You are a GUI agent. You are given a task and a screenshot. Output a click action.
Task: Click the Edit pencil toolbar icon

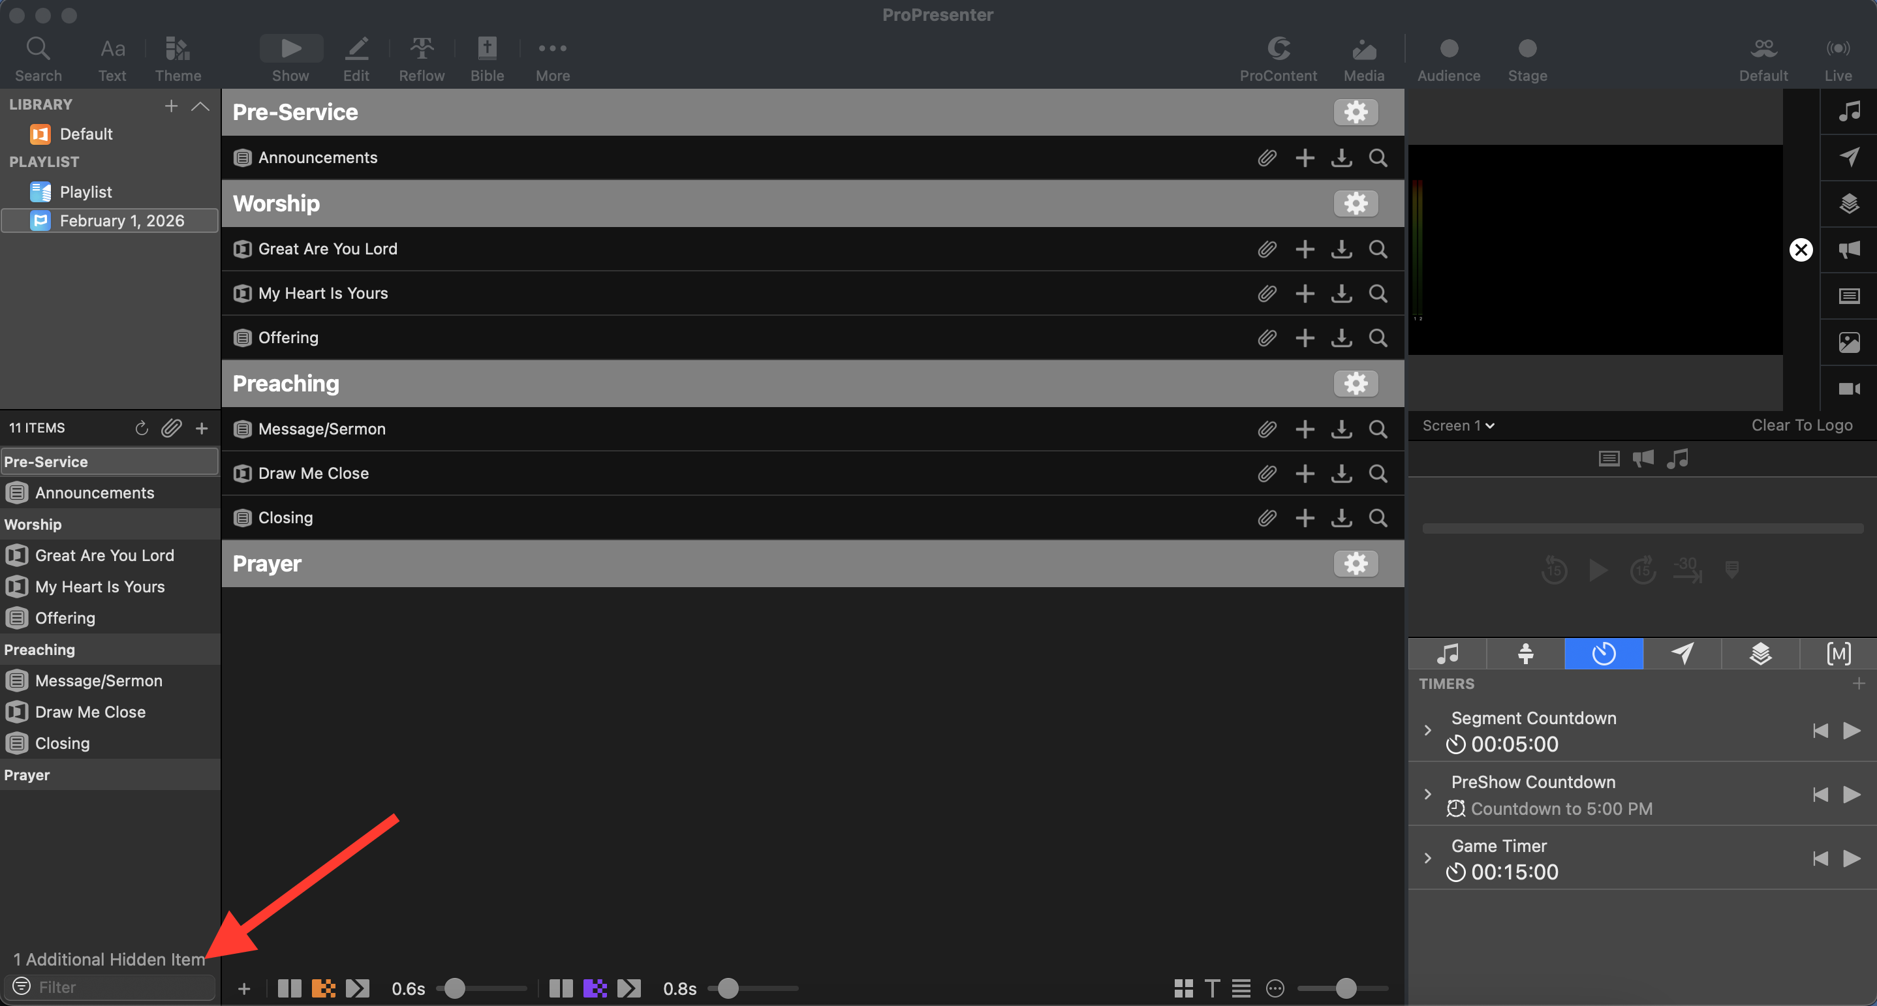coord(356,59)
